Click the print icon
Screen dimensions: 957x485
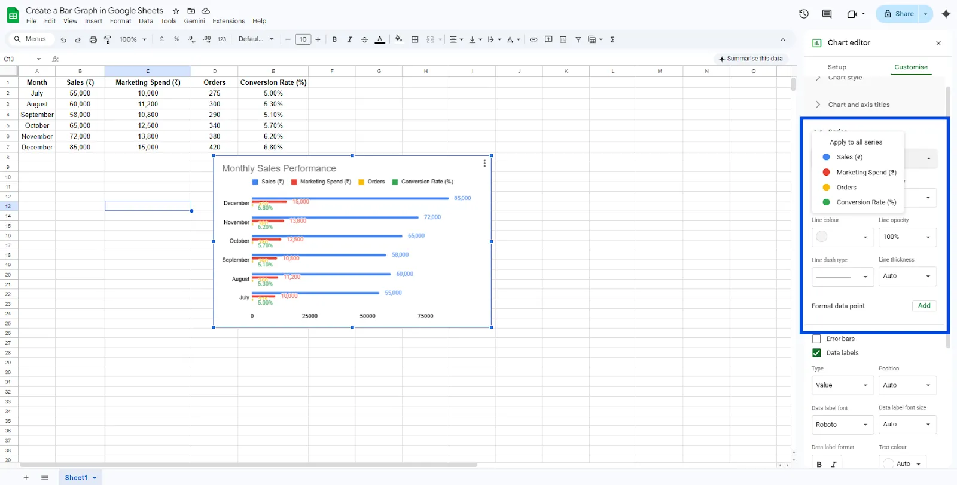(93, 39)
